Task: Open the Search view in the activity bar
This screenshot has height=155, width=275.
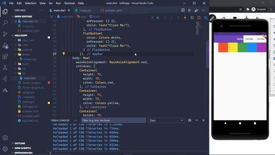Action: (x=5, y=23)
